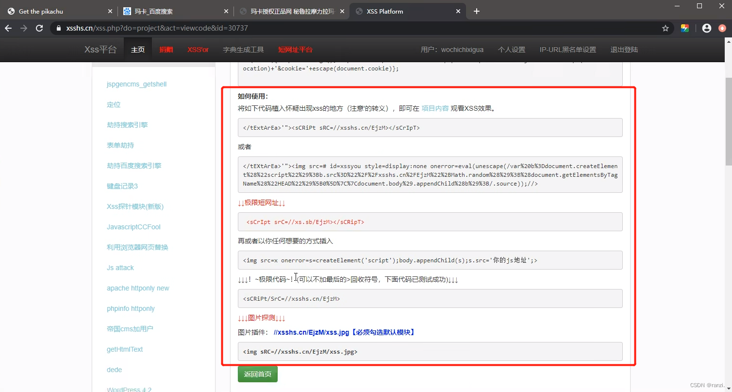Click the img sRC xss.jpg code block
Image resolution: width=732 pixels, height=392 pixels.
pos(430,351)
